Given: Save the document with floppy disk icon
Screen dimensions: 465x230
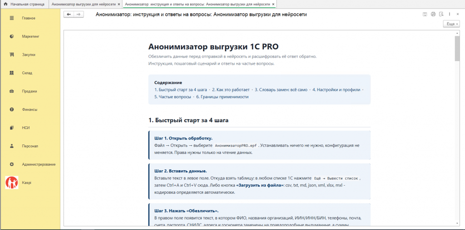Looking at the screenshot, I should coord(425,14).
